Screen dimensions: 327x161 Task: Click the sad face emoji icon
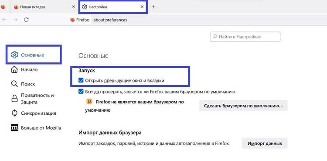(x=89, y=102)
